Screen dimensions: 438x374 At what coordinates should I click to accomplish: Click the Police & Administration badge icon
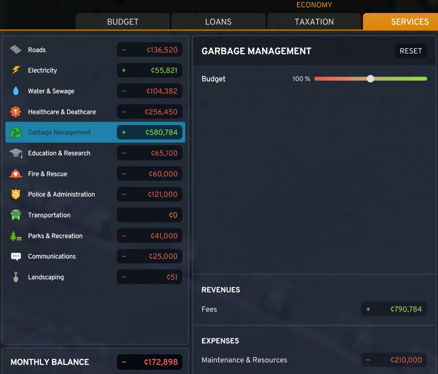(16, 194)
